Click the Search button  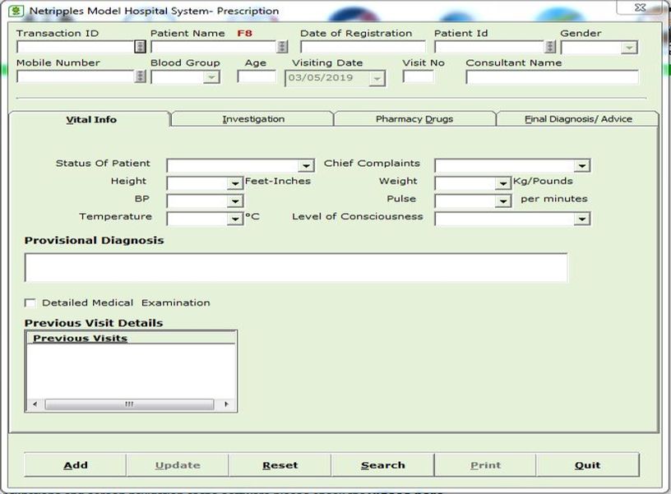point(382,465)
